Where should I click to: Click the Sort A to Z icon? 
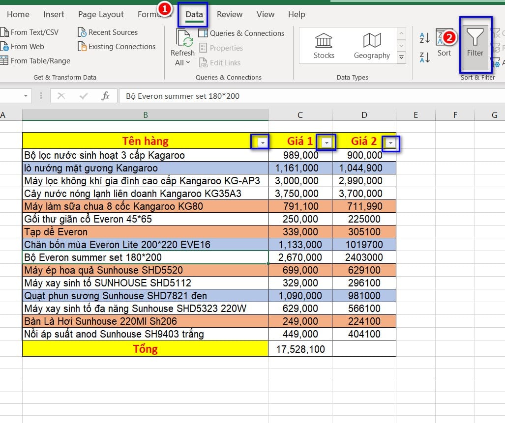point(425,37)
